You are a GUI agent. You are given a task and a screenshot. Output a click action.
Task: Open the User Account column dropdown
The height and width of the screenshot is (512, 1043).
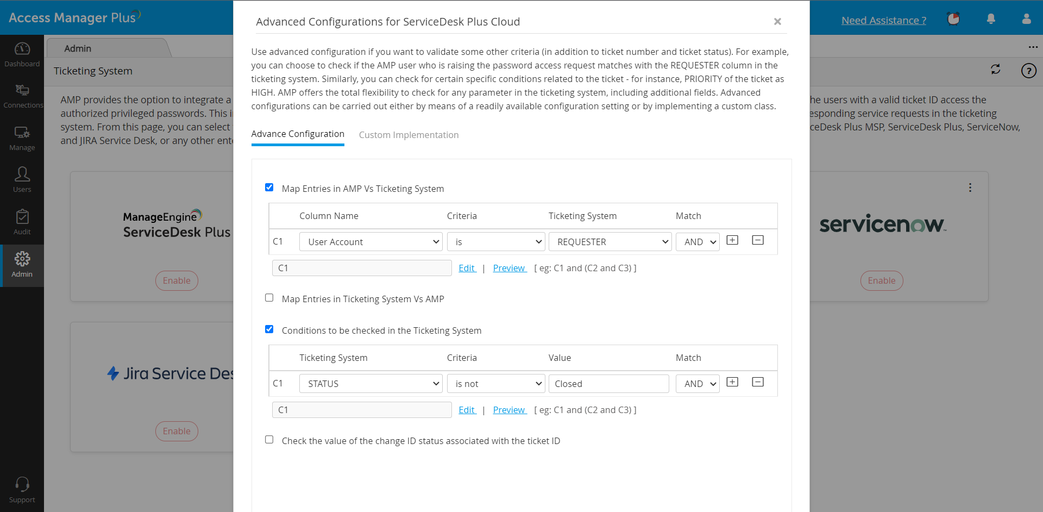pos(370,242)
